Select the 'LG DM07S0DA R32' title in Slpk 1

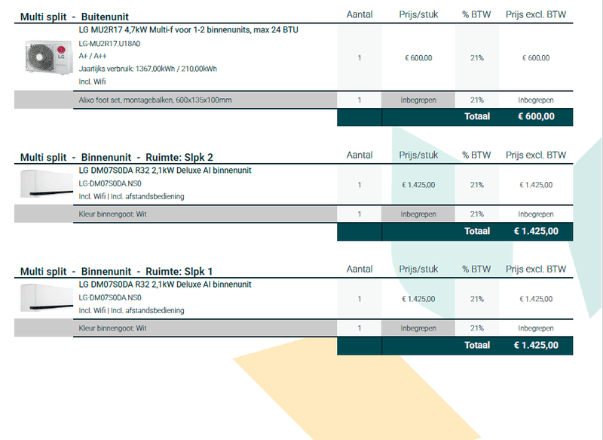click(165, 285)
